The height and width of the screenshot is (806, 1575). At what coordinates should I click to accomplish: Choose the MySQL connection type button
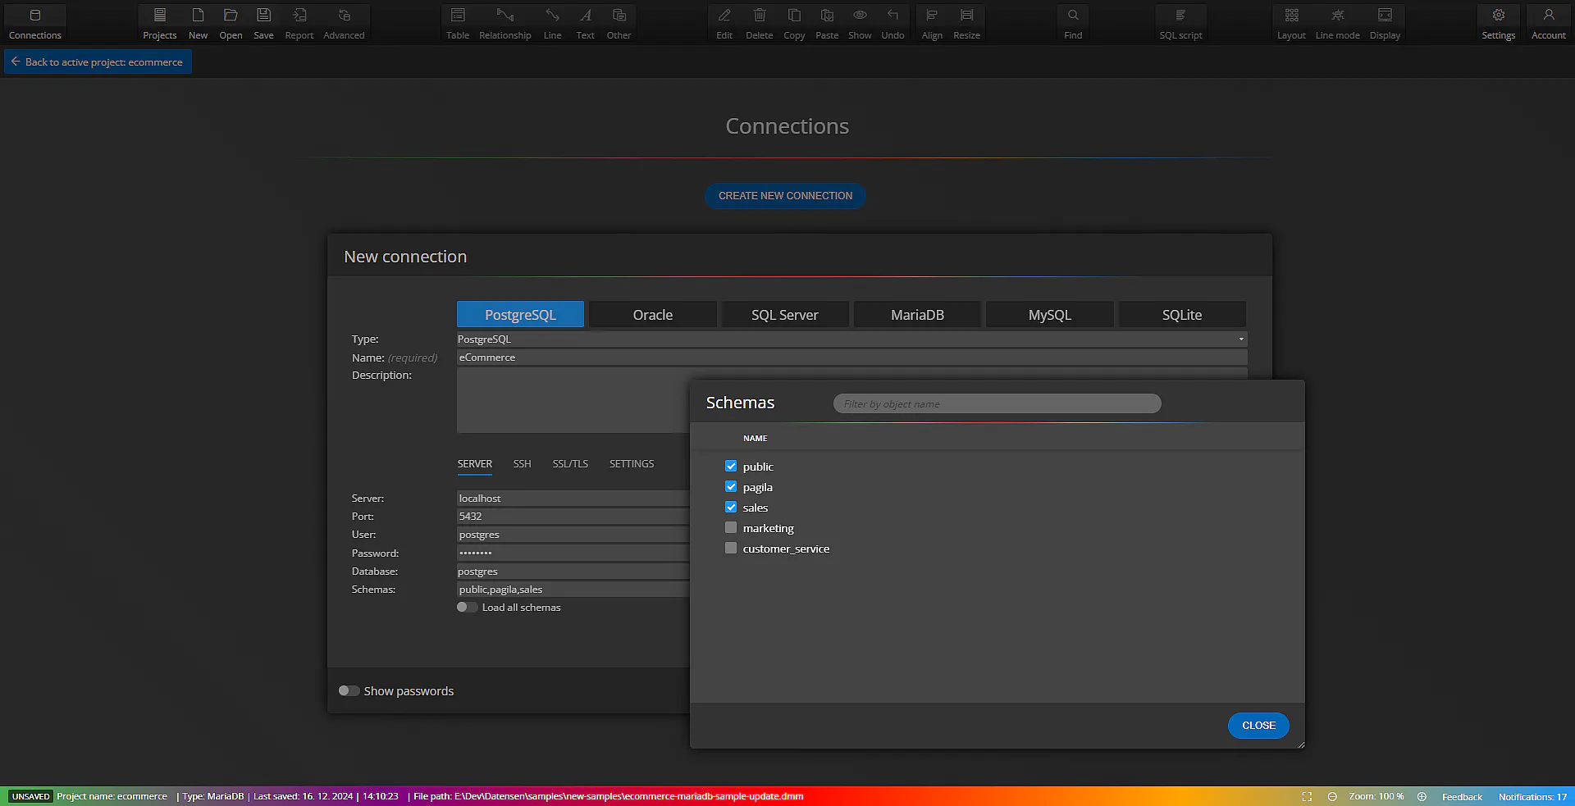pyautogui.click(x=1049, y=314)
